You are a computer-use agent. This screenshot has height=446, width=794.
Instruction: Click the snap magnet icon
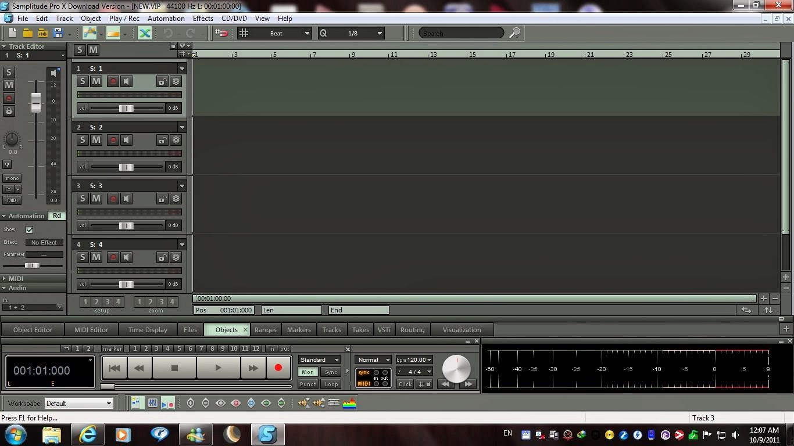point(221,33)
